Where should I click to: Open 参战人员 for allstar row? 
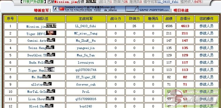pos(206,84)
